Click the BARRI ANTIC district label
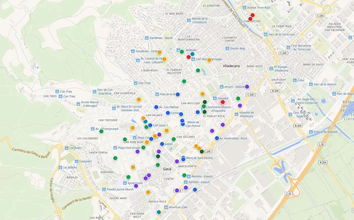Screen dimensions: 354x220 tap(255, 66)
